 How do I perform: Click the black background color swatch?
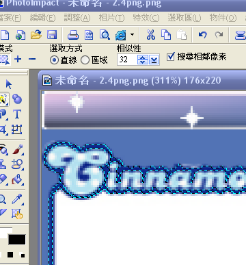(17, 240)
